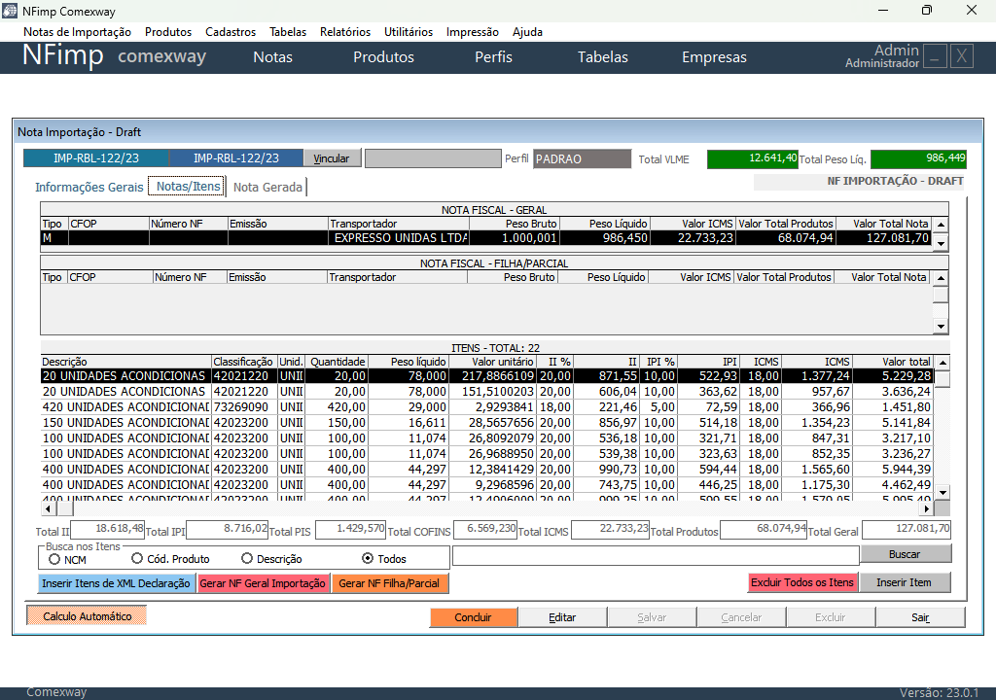Select item row with valor total 3.636,24
The width and height of the screenshot is (996, 700).
point(486,391)
